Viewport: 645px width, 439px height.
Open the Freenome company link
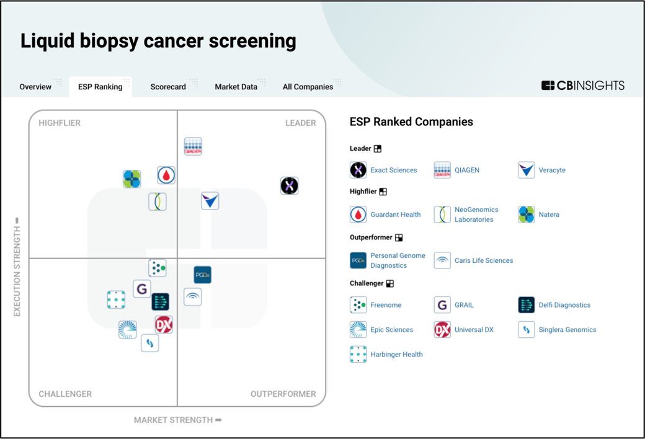pos(386,305)
